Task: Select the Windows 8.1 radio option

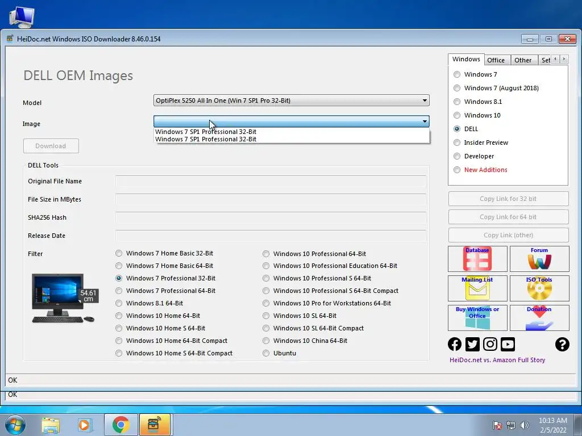Action: point(478,102)
